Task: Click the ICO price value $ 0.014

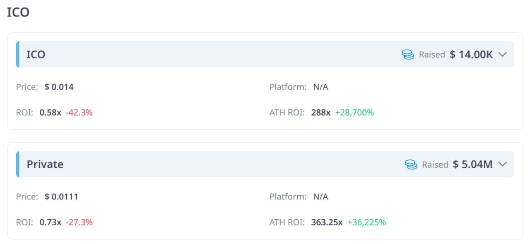Action: coord(59,87)
